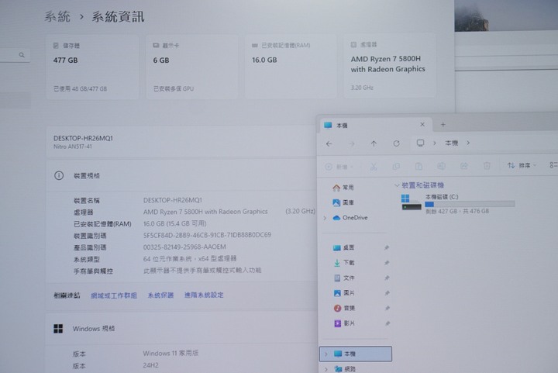Click the Windows logo icon

coord(58,329)
